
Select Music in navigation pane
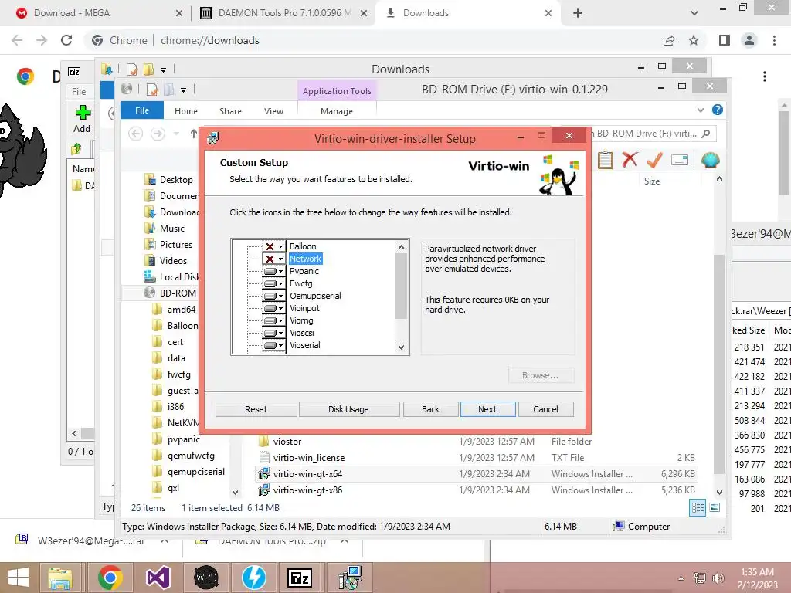[x=172, y=229]
